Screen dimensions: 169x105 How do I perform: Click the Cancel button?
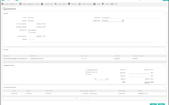point(161,104)
